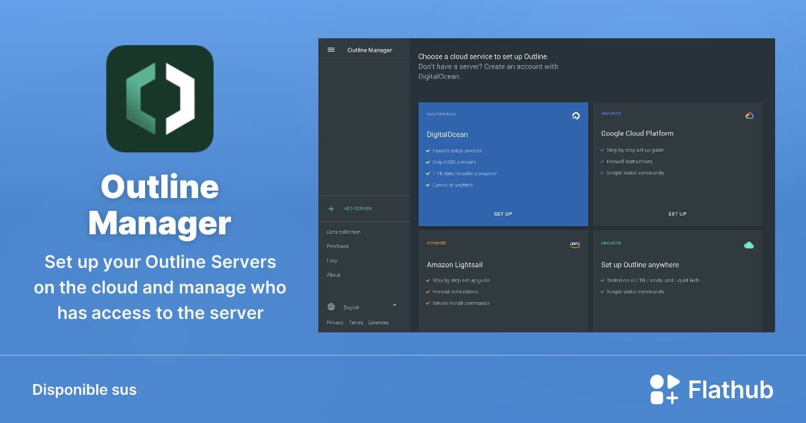Expand the English language dropdown
Image resolution: width=806 pixels, height=423 pixels.
[x=394, y=306]
